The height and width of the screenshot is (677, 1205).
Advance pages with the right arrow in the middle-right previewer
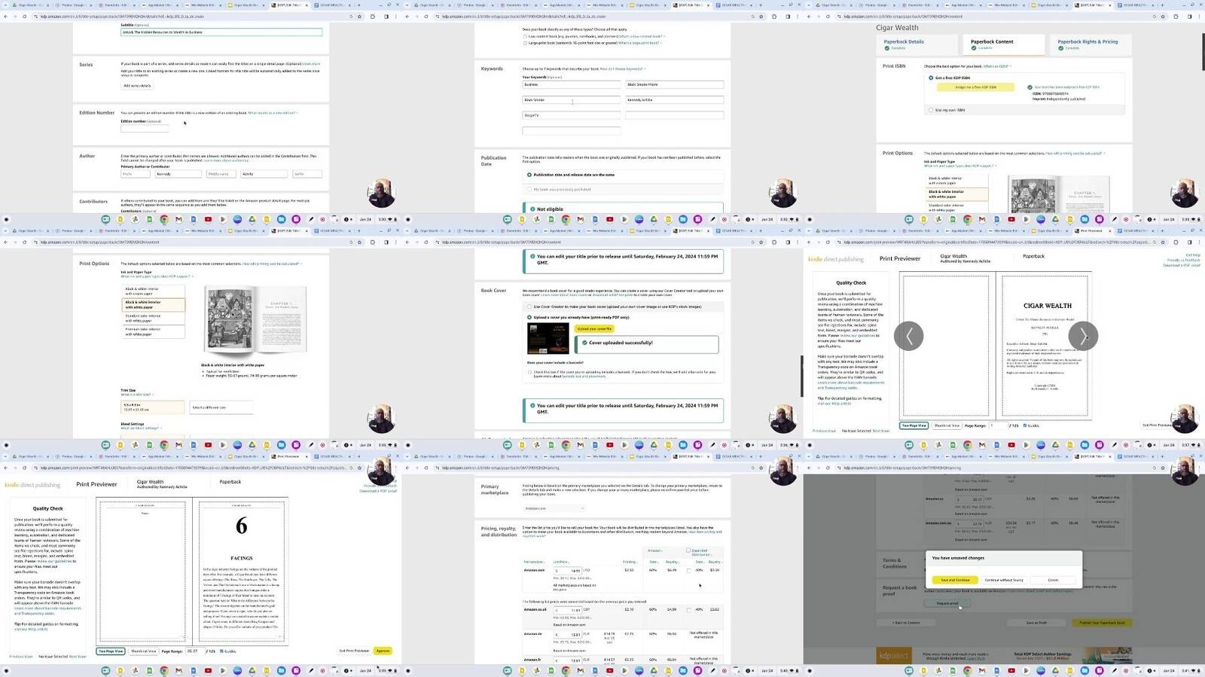pos(1083,336)
